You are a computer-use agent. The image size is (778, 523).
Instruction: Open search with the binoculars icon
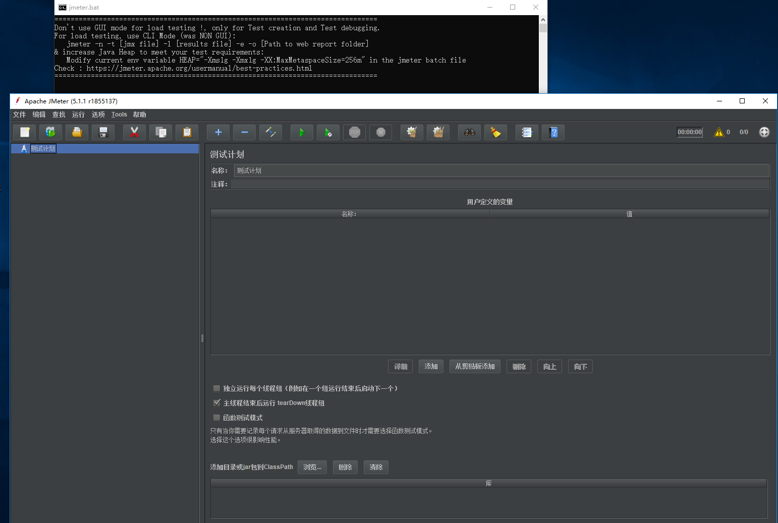coord(469,132)
